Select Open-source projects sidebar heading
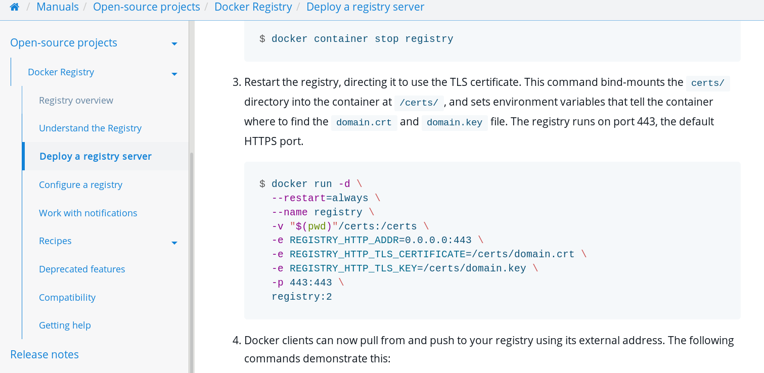Viewport: 764px width, 373px height. click(x=64, y=43)
